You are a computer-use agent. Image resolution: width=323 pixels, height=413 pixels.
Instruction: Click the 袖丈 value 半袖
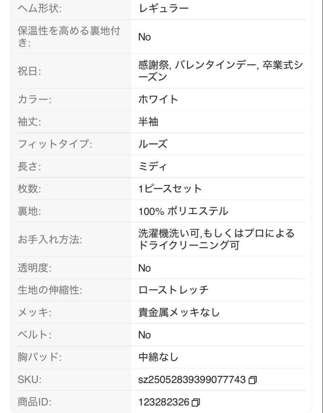[x=148, y=122]
